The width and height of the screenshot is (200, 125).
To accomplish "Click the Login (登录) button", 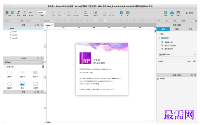I will pos(189,13).
